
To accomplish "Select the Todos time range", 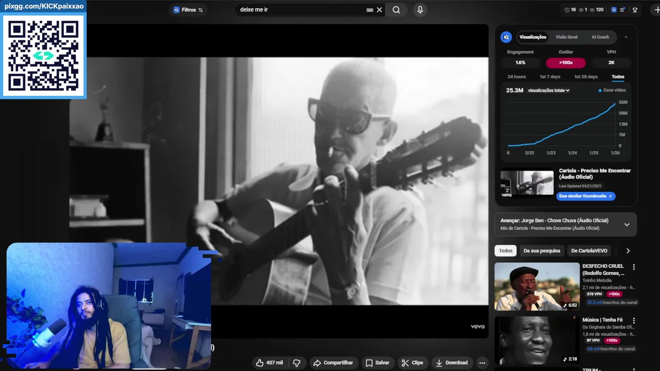I will (618, 77).
